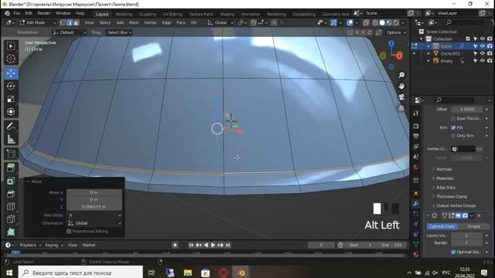Screen dimensions: 495x278
Task: Switch to the Modeling workspace tab
Action: click(x=124, y=14)
